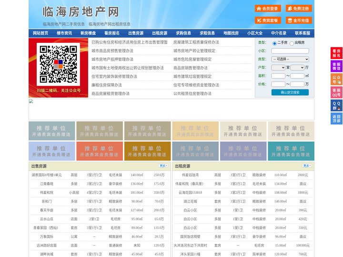Select the 出租房 radio button
The width and height of the screenshot is (343, 257).
(292, 43)
